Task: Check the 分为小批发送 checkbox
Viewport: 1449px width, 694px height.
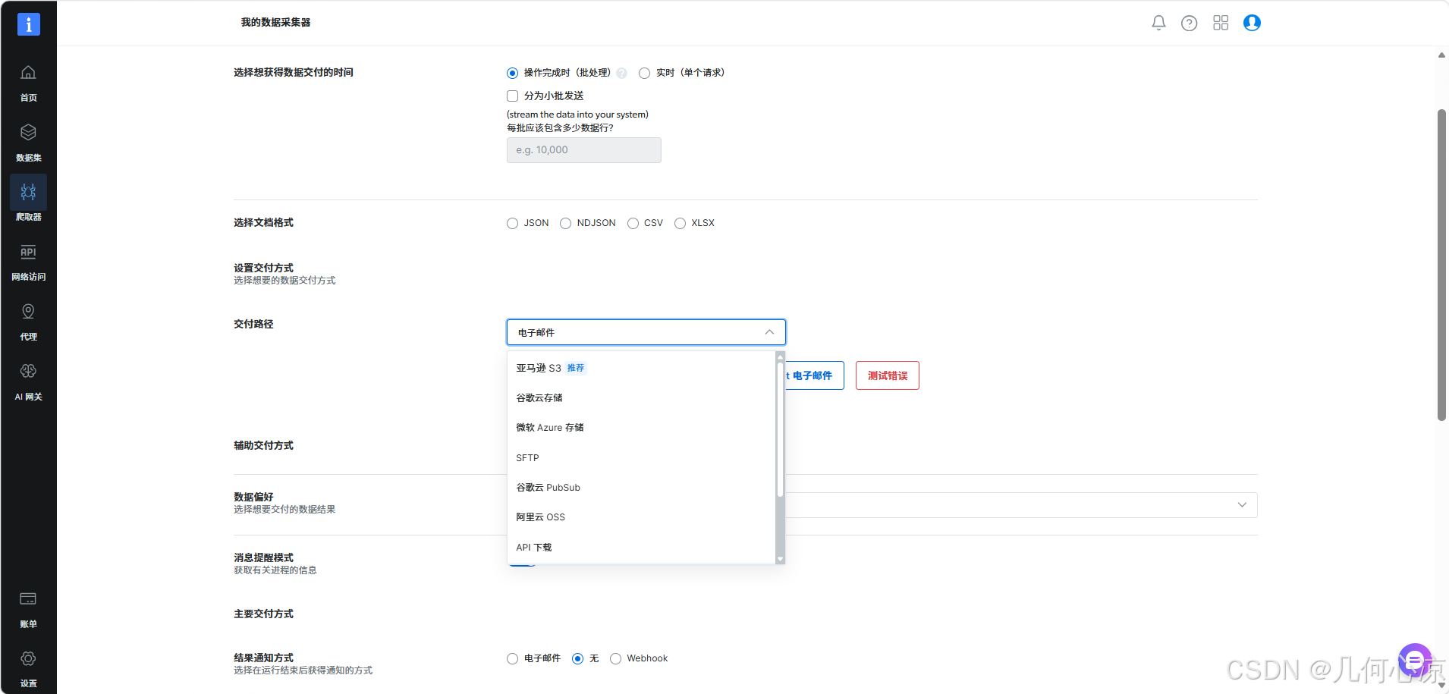Action: click(512, 96)
